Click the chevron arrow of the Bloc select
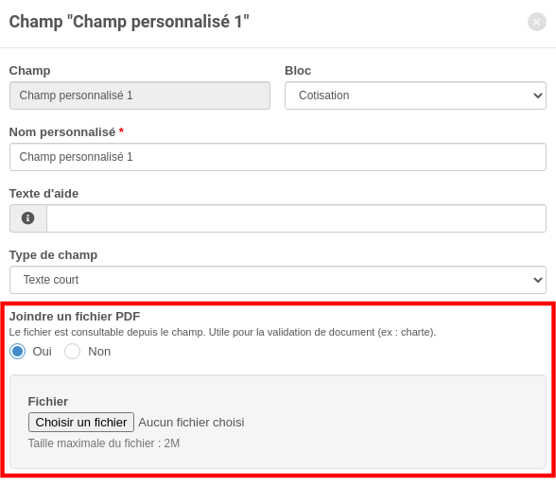 click(537, 95)
